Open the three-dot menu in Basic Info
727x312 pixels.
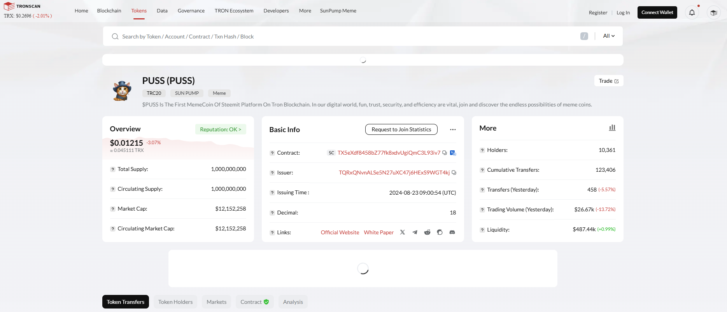click(x=453, y=129)
